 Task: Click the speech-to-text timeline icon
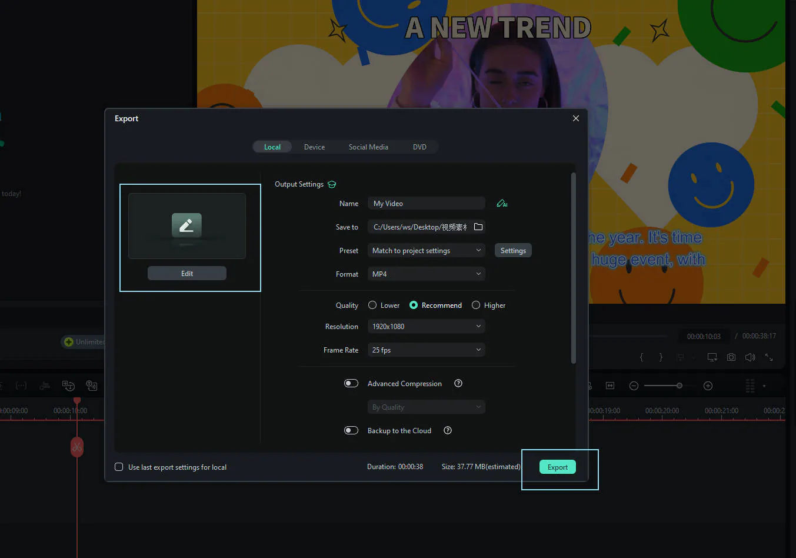pos(68,386)
